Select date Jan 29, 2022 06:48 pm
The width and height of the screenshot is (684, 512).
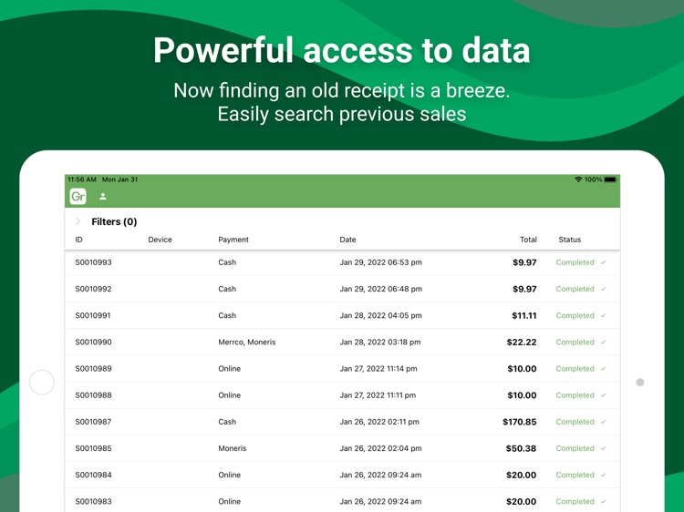coord(381,289)
